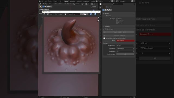The height and width of the screenshot is (98, 174).
Task: Enable the Parents checkbox
Action: (117, 23)
